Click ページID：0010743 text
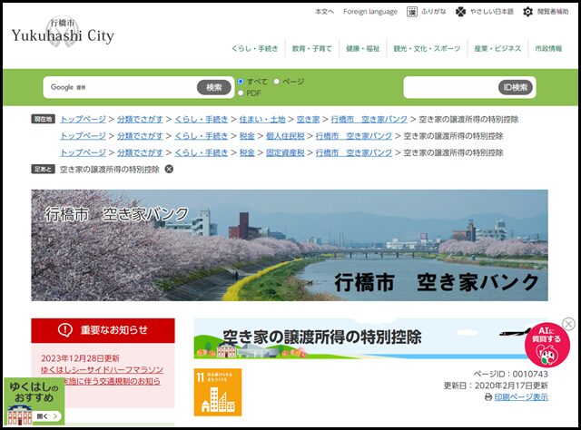The image size is (581, 430). (510, 374)
